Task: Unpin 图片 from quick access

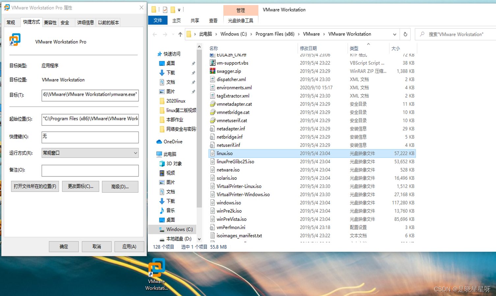Action: click(x=193, y=92)
